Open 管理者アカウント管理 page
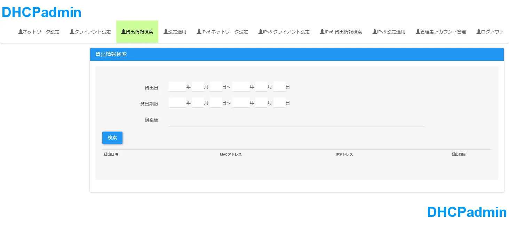Screen dimensions: 509x251 pos(441,32)
